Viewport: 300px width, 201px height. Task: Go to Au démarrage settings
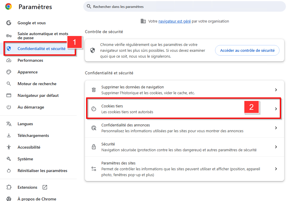[31, 107]
